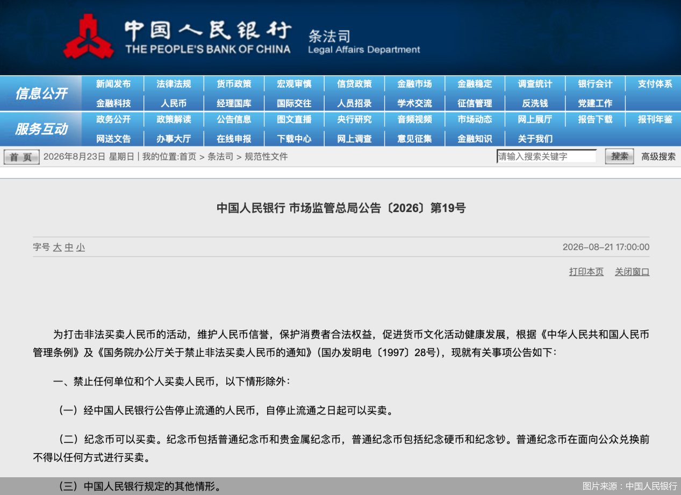Image resolution: width=681 pixels, height=495 pixels.
Task: Visit the 金融知识 page
Action: point(475,139)
